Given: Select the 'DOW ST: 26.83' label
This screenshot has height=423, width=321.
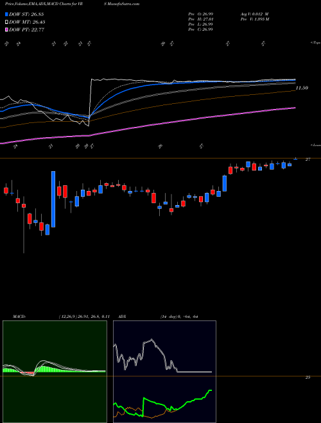Looking at the screenshot, I should (26, 14).
